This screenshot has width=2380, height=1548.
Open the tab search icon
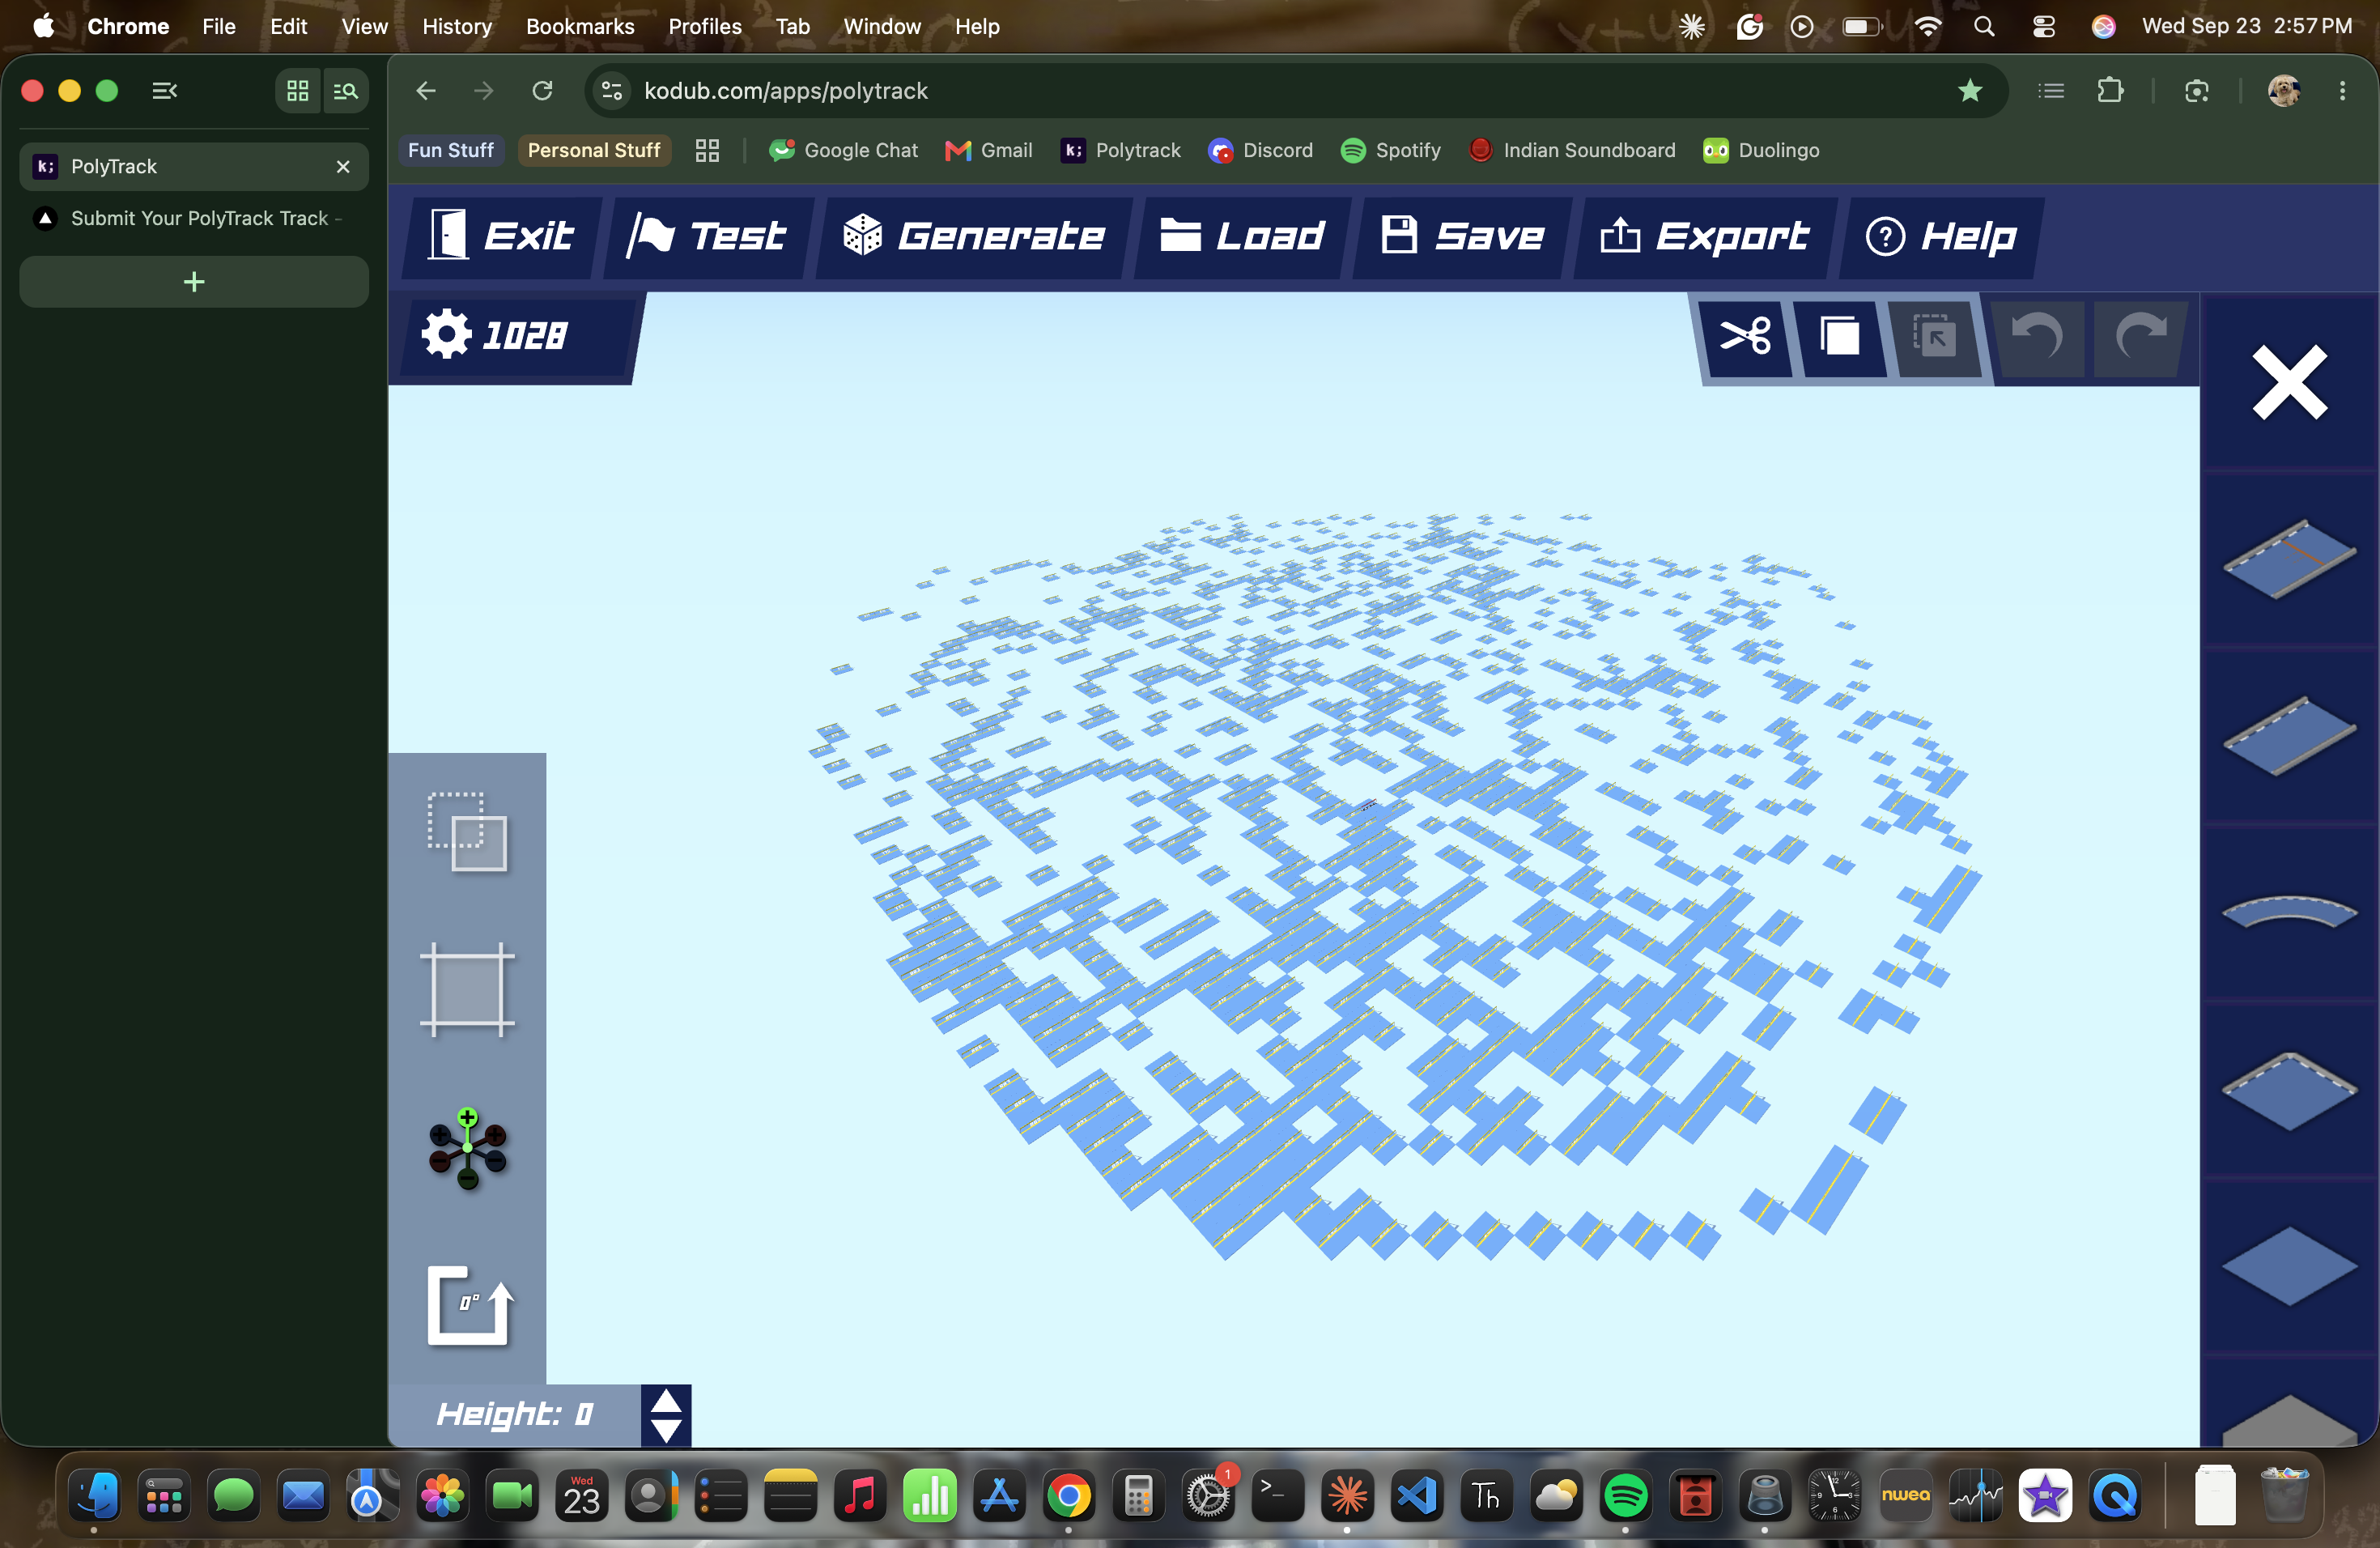tap(345, 91)
